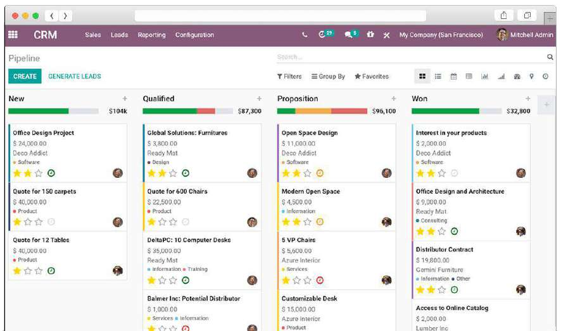
Task: Click GENERATE LEADS
Action: (75, 77)
